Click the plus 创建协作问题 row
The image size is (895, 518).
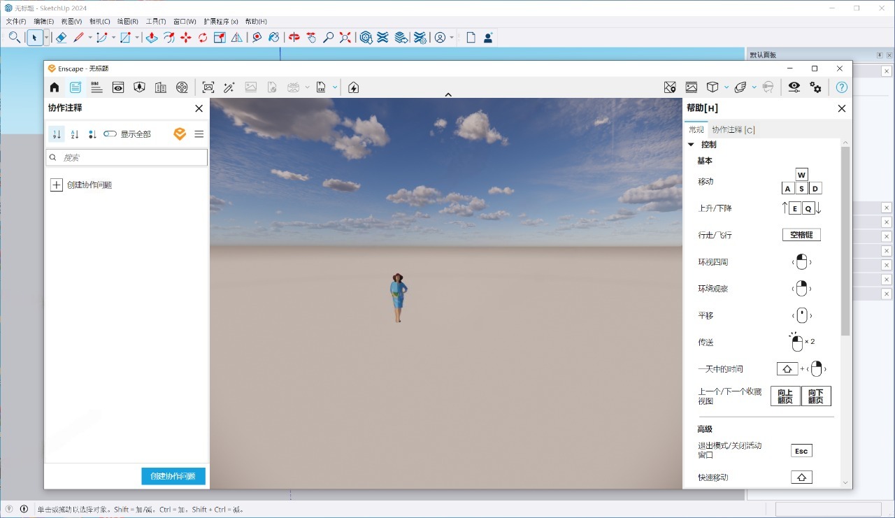(x=82, y=185)
